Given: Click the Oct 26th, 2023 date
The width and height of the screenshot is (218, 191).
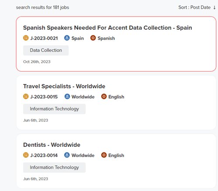Looking at the screenshot, I should tap(37, 62).
